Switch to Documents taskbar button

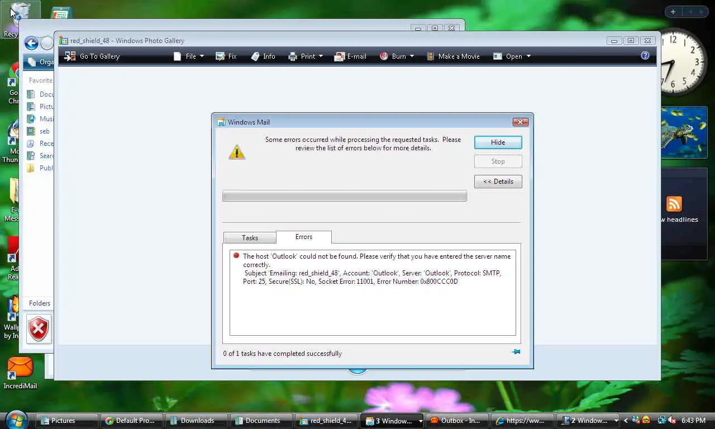coord(261,421)
